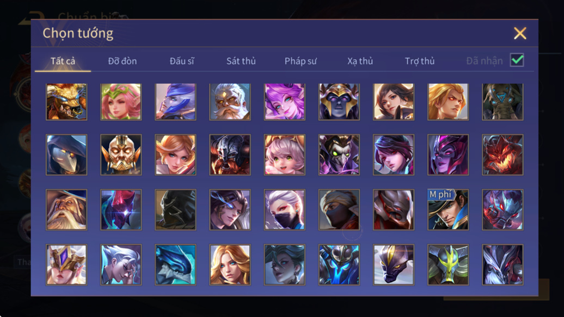Toggle the Đã nhận checkbox
Screen dimensions: 564x317
click(517, 60)
